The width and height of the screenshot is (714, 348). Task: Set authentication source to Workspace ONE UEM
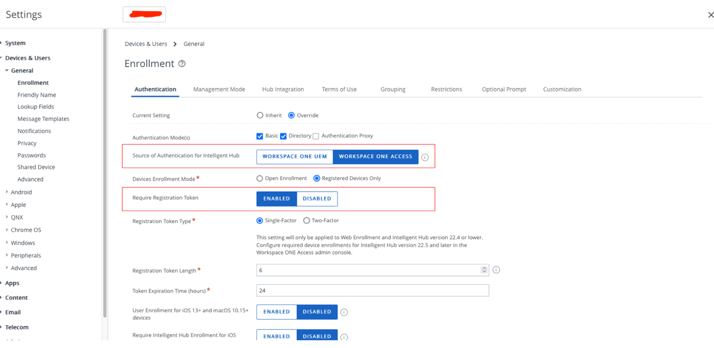pos(295,156)
